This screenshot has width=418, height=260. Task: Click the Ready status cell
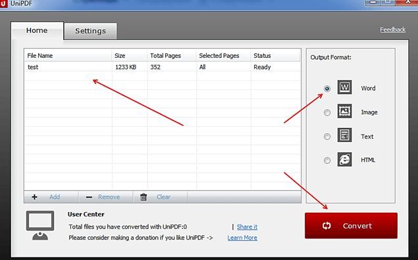tap(262, 67)
